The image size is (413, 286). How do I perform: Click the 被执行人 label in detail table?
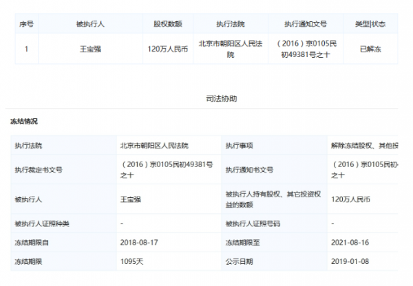click(28, 199)
